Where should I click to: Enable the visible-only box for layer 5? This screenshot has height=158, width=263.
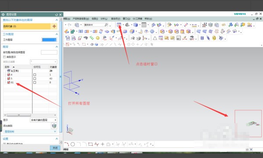click(x=35, y=79)
